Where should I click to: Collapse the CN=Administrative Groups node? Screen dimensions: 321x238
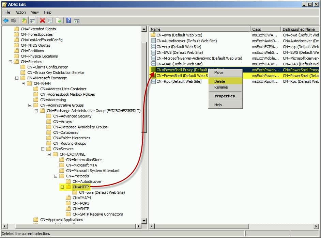30,105
